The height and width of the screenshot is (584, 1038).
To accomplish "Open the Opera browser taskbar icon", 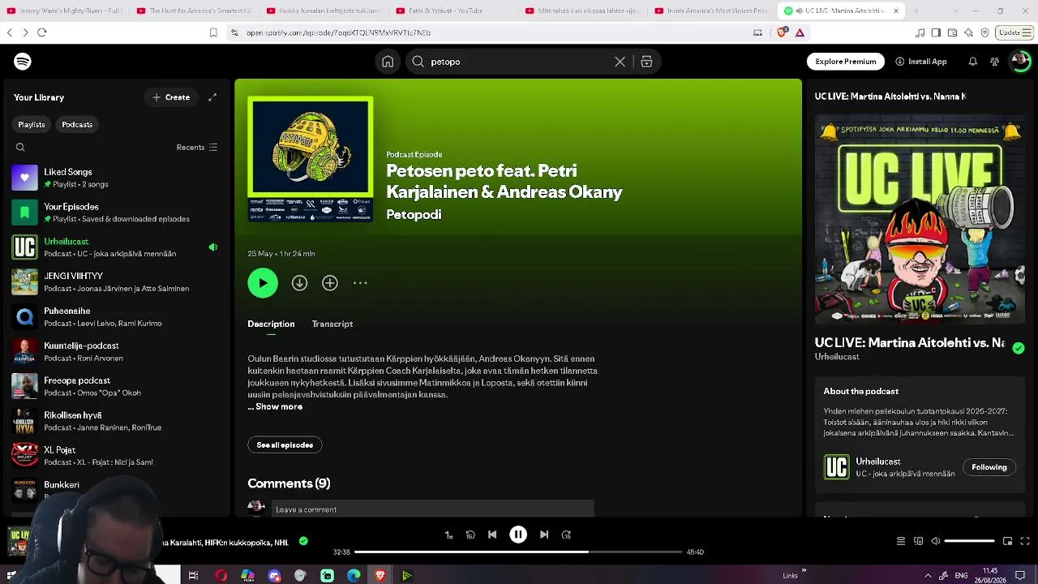I will (x=221, y=576).
